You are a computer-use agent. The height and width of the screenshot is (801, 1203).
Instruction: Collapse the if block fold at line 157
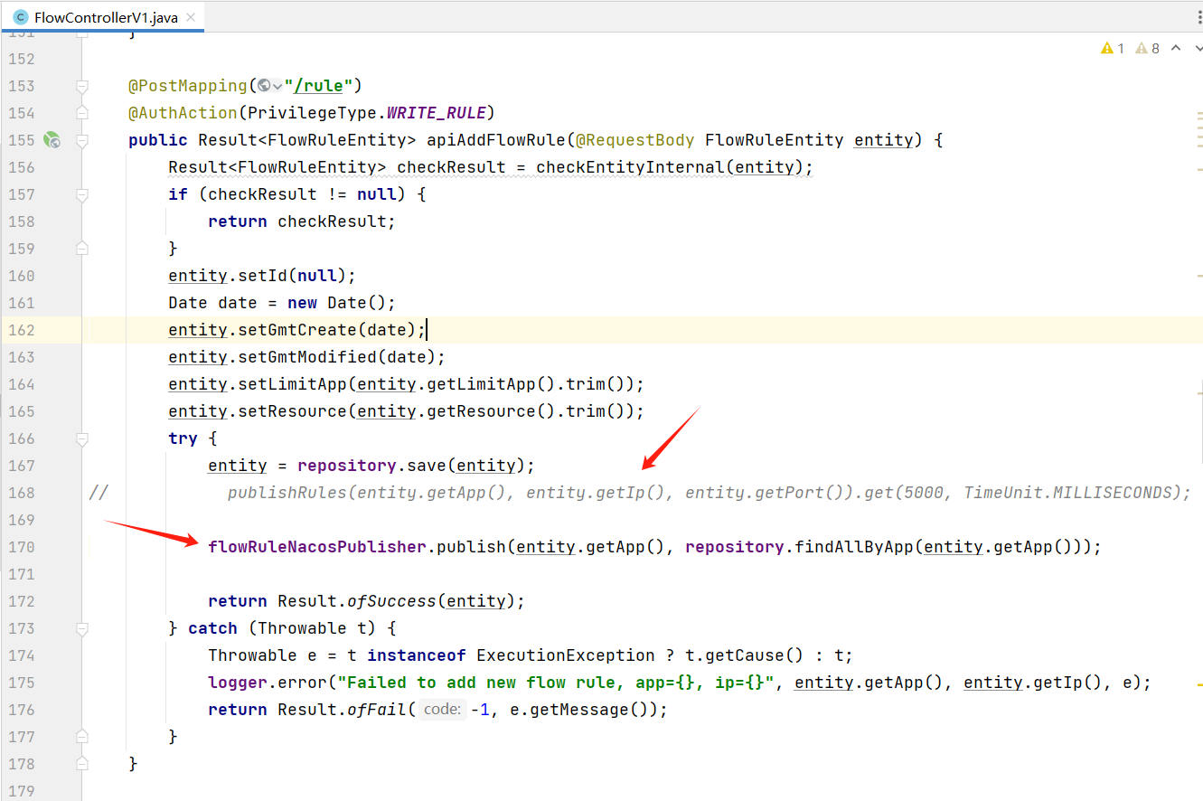click(x=82, y=194)
